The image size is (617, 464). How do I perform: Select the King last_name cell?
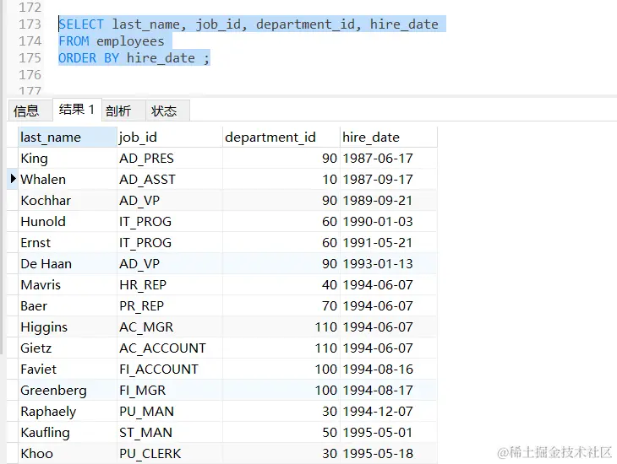pos(68,159)
